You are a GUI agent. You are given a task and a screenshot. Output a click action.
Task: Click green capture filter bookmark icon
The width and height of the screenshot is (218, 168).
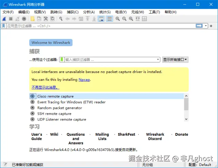pyautogui.click(x=62, y=59)
